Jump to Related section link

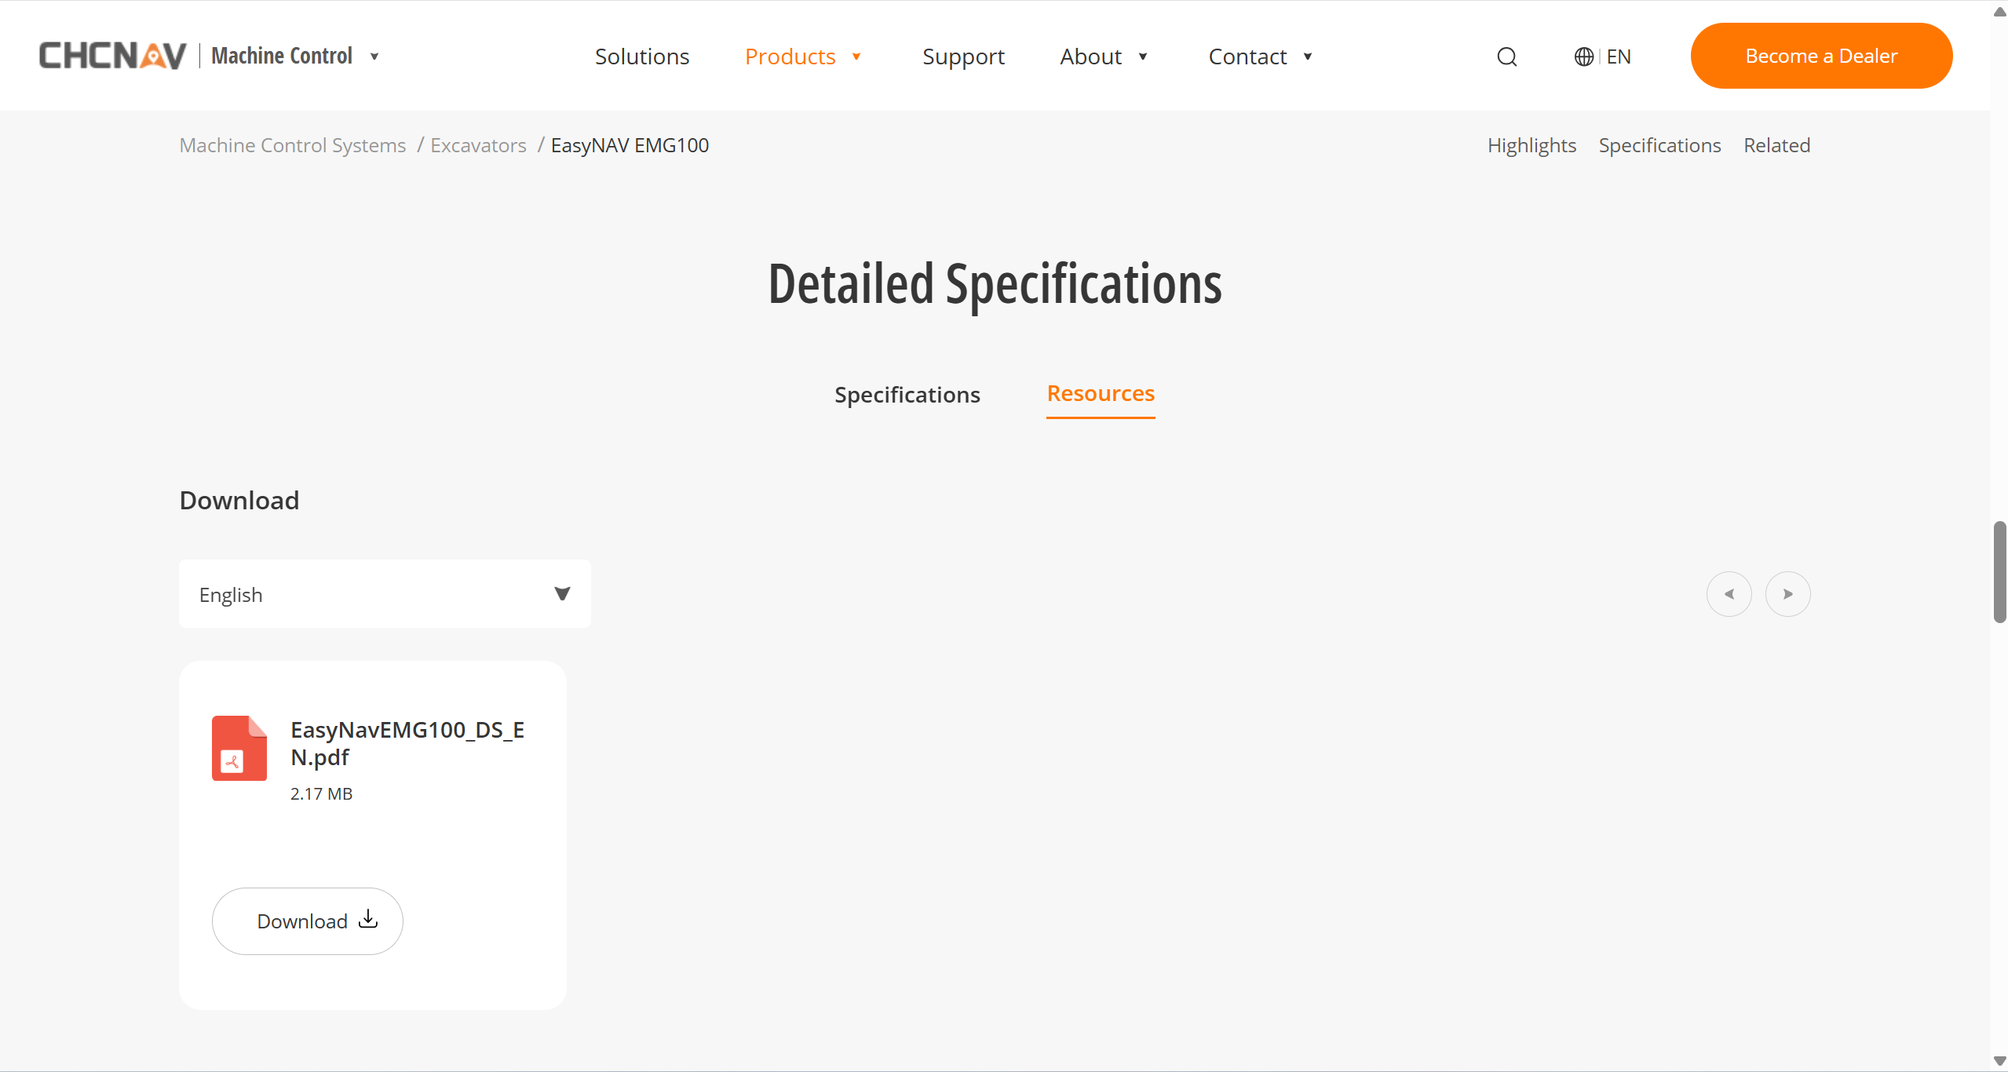coord(1777,145)
